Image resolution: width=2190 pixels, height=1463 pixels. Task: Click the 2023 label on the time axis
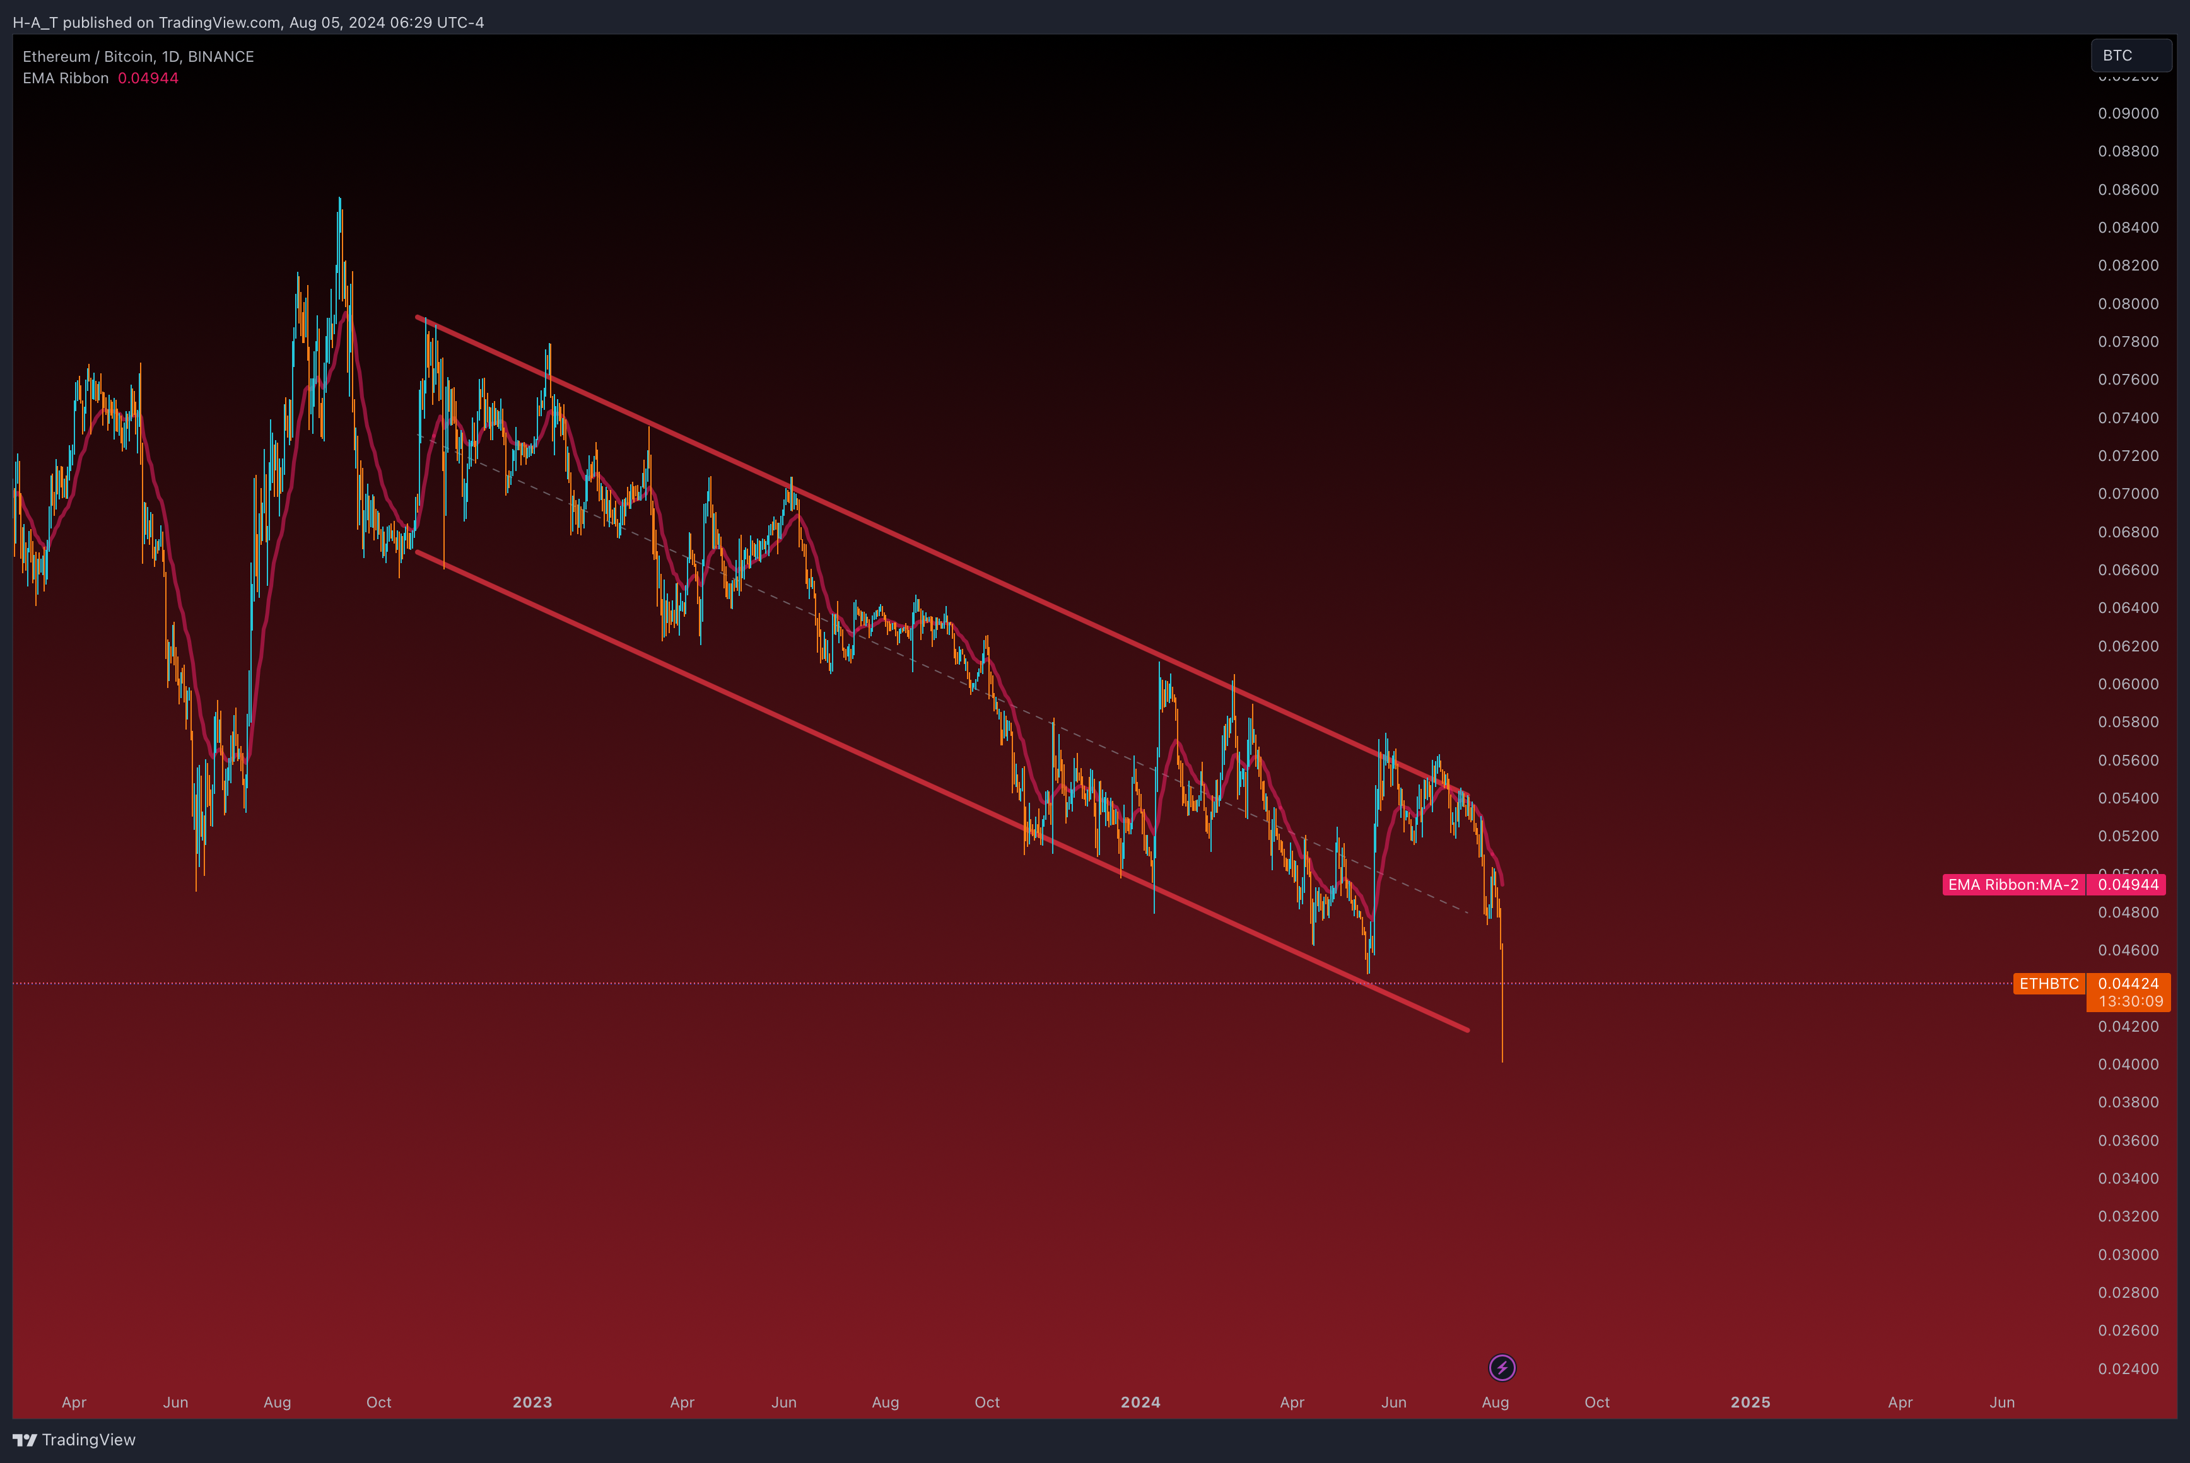(x=532, y=1402)
